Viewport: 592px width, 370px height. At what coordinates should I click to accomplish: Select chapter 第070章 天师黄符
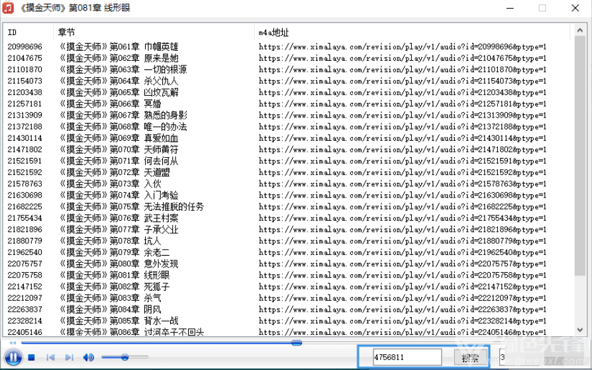click(119, 149)
